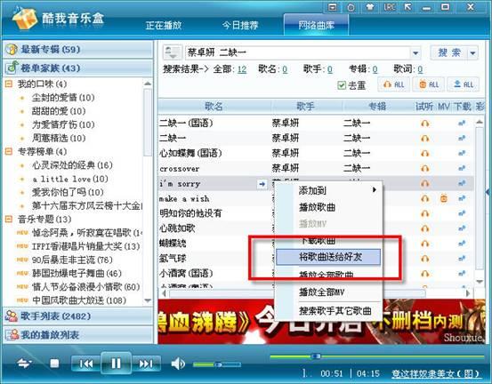Choose 添加到 in the context menu

328,190
